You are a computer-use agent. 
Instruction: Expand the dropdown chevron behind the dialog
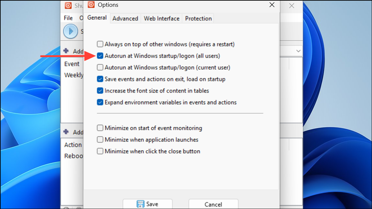[x=298, y=51]
